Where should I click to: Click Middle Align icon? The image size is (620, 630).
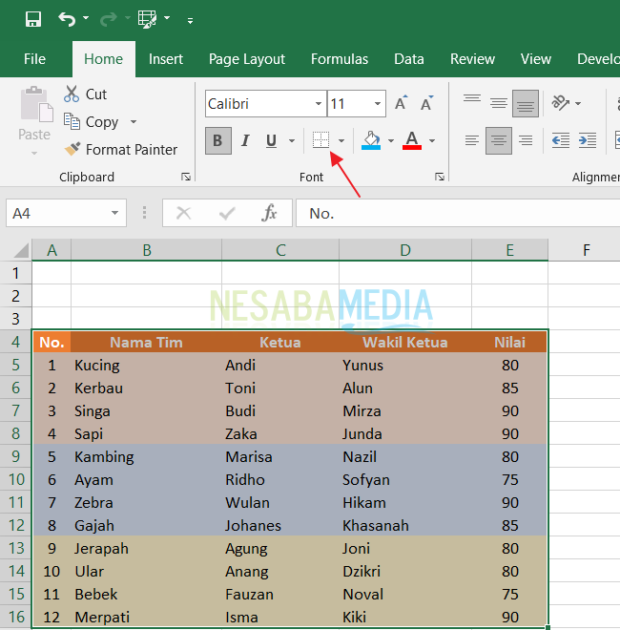(499, 103)
